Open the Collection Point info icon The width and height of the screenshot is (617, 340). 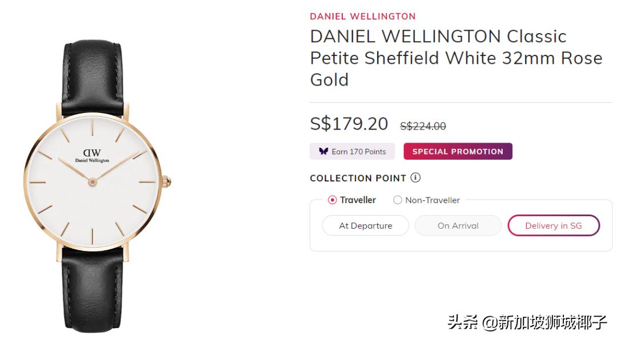(x=415, y=177)
